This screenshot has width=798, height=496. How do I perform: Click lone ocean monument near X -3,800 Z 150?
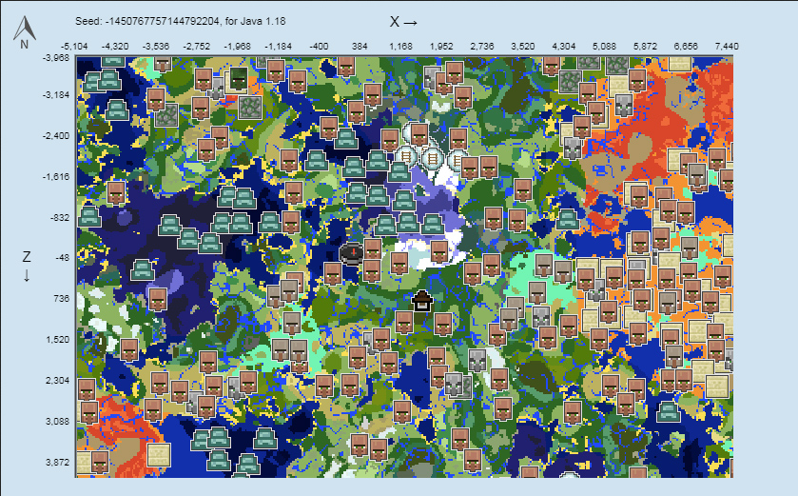tap(143, 269)
